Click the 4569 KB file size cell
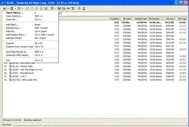 click(x=170, y=73)
